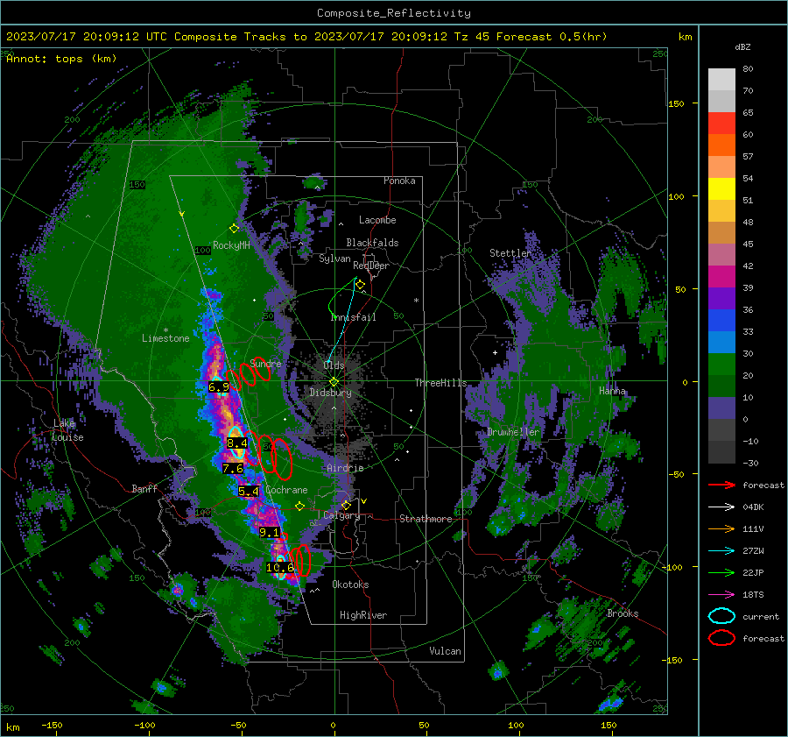Click the dBZ legend heading
Image resolution: width=788 pixels, height=737 pixels.
tap(742, 47)
